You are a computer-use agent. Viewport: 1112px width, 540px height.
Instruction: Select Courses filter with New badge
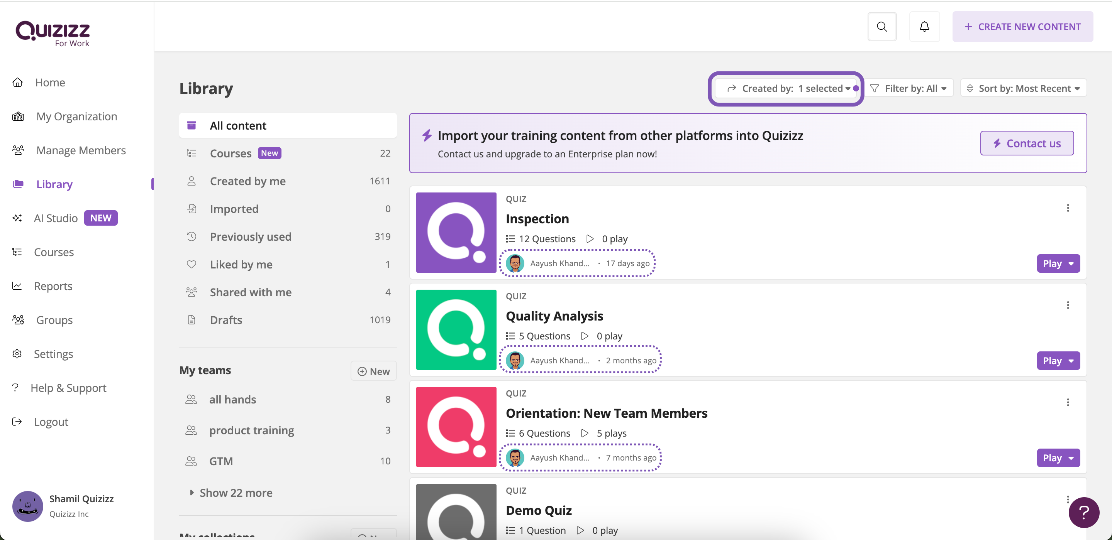[x=288, y=153]
